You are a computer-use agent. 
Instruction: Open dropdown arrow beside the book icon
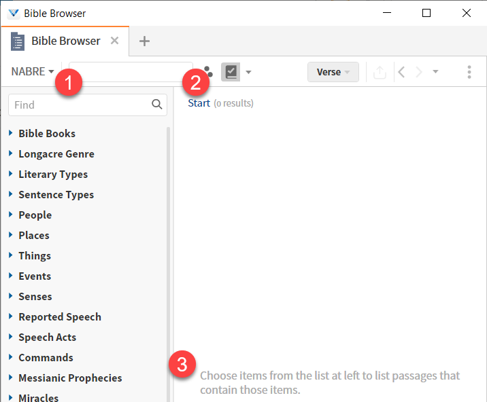[x=248, y=72]
